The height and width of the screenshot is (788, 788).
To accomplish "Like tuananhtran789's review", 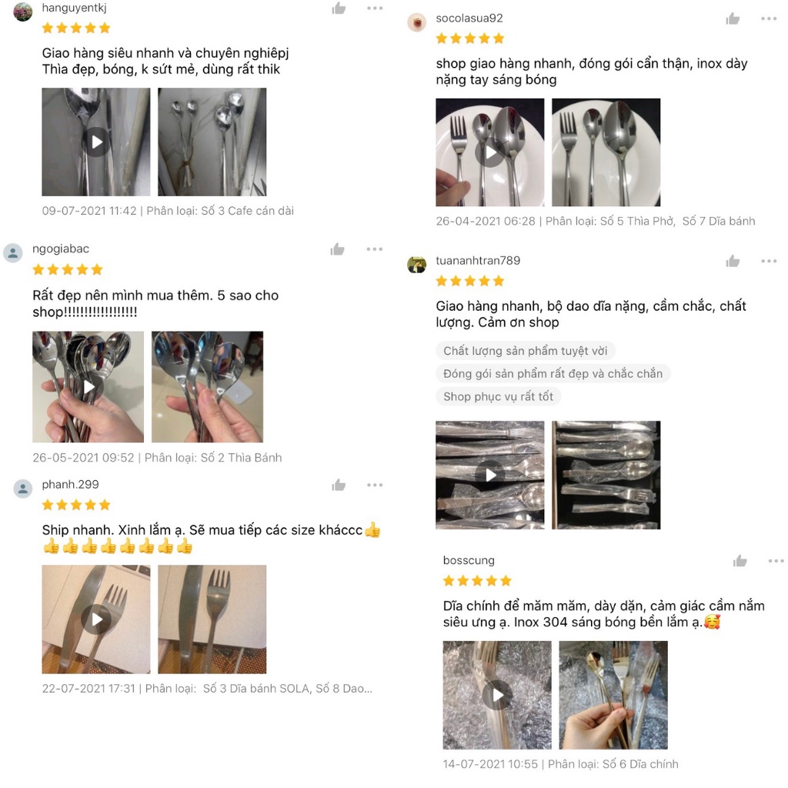I will 733,261.
